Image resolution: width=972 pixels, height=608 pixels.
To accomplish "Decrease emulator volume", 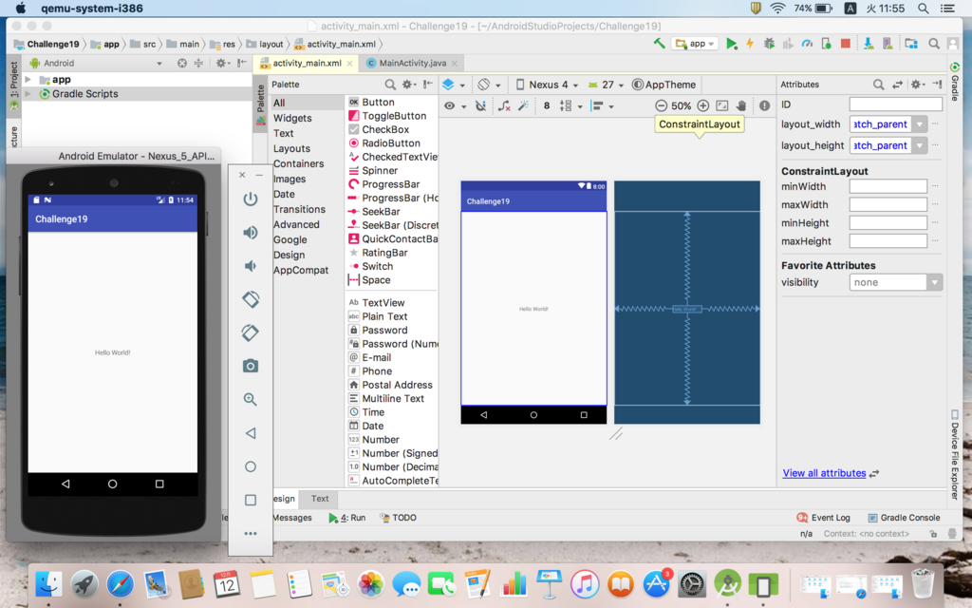I will point(250,266).
